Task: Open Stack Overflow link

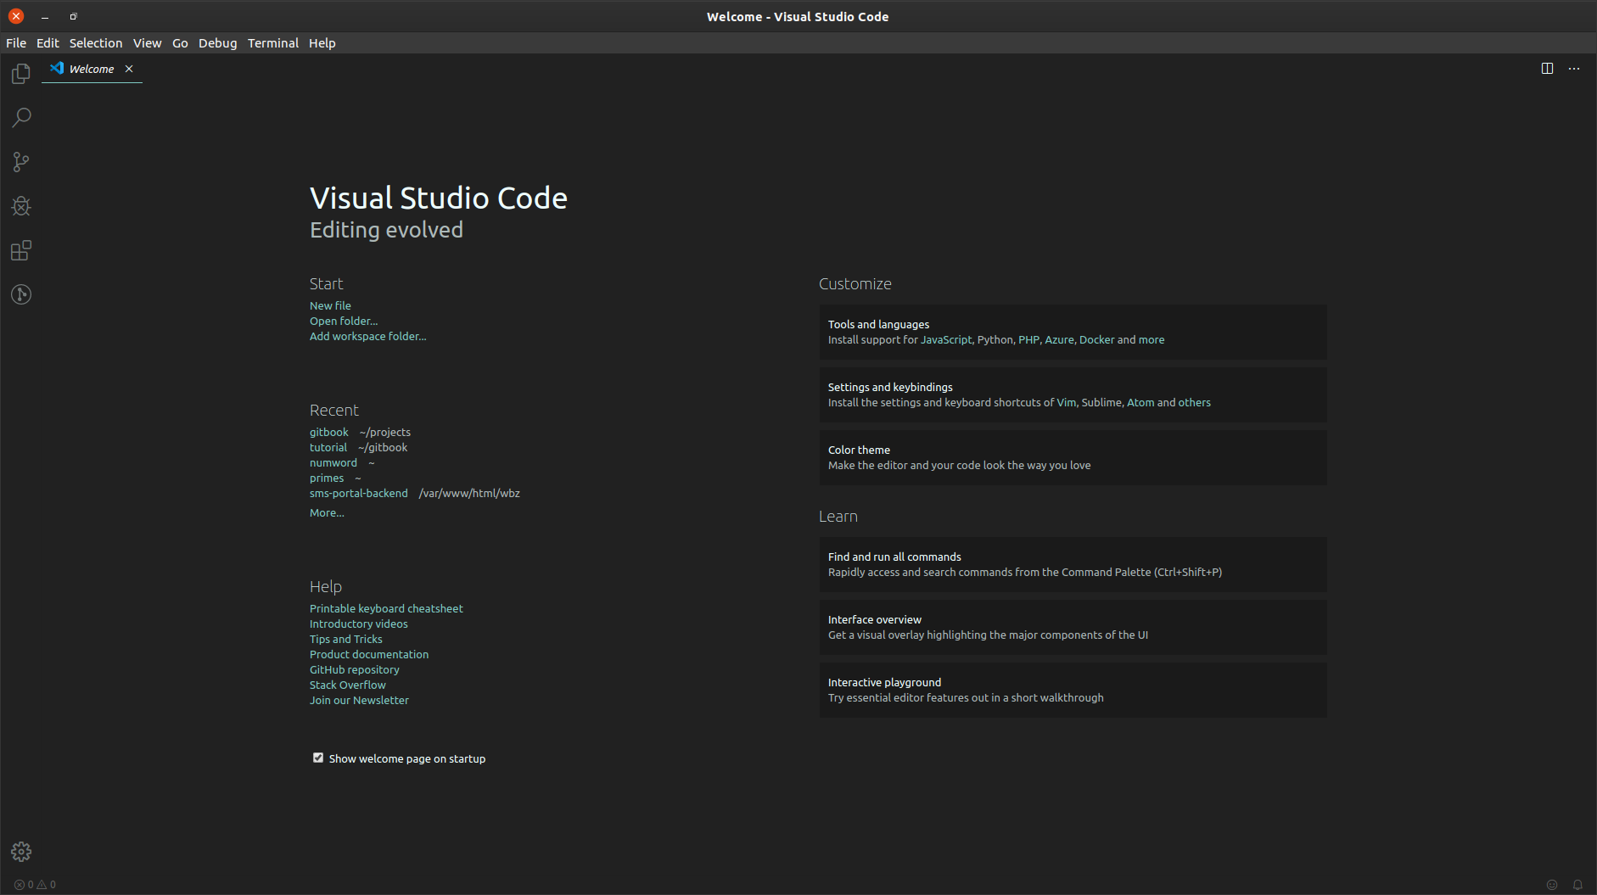Action: [x=348, y=685]
